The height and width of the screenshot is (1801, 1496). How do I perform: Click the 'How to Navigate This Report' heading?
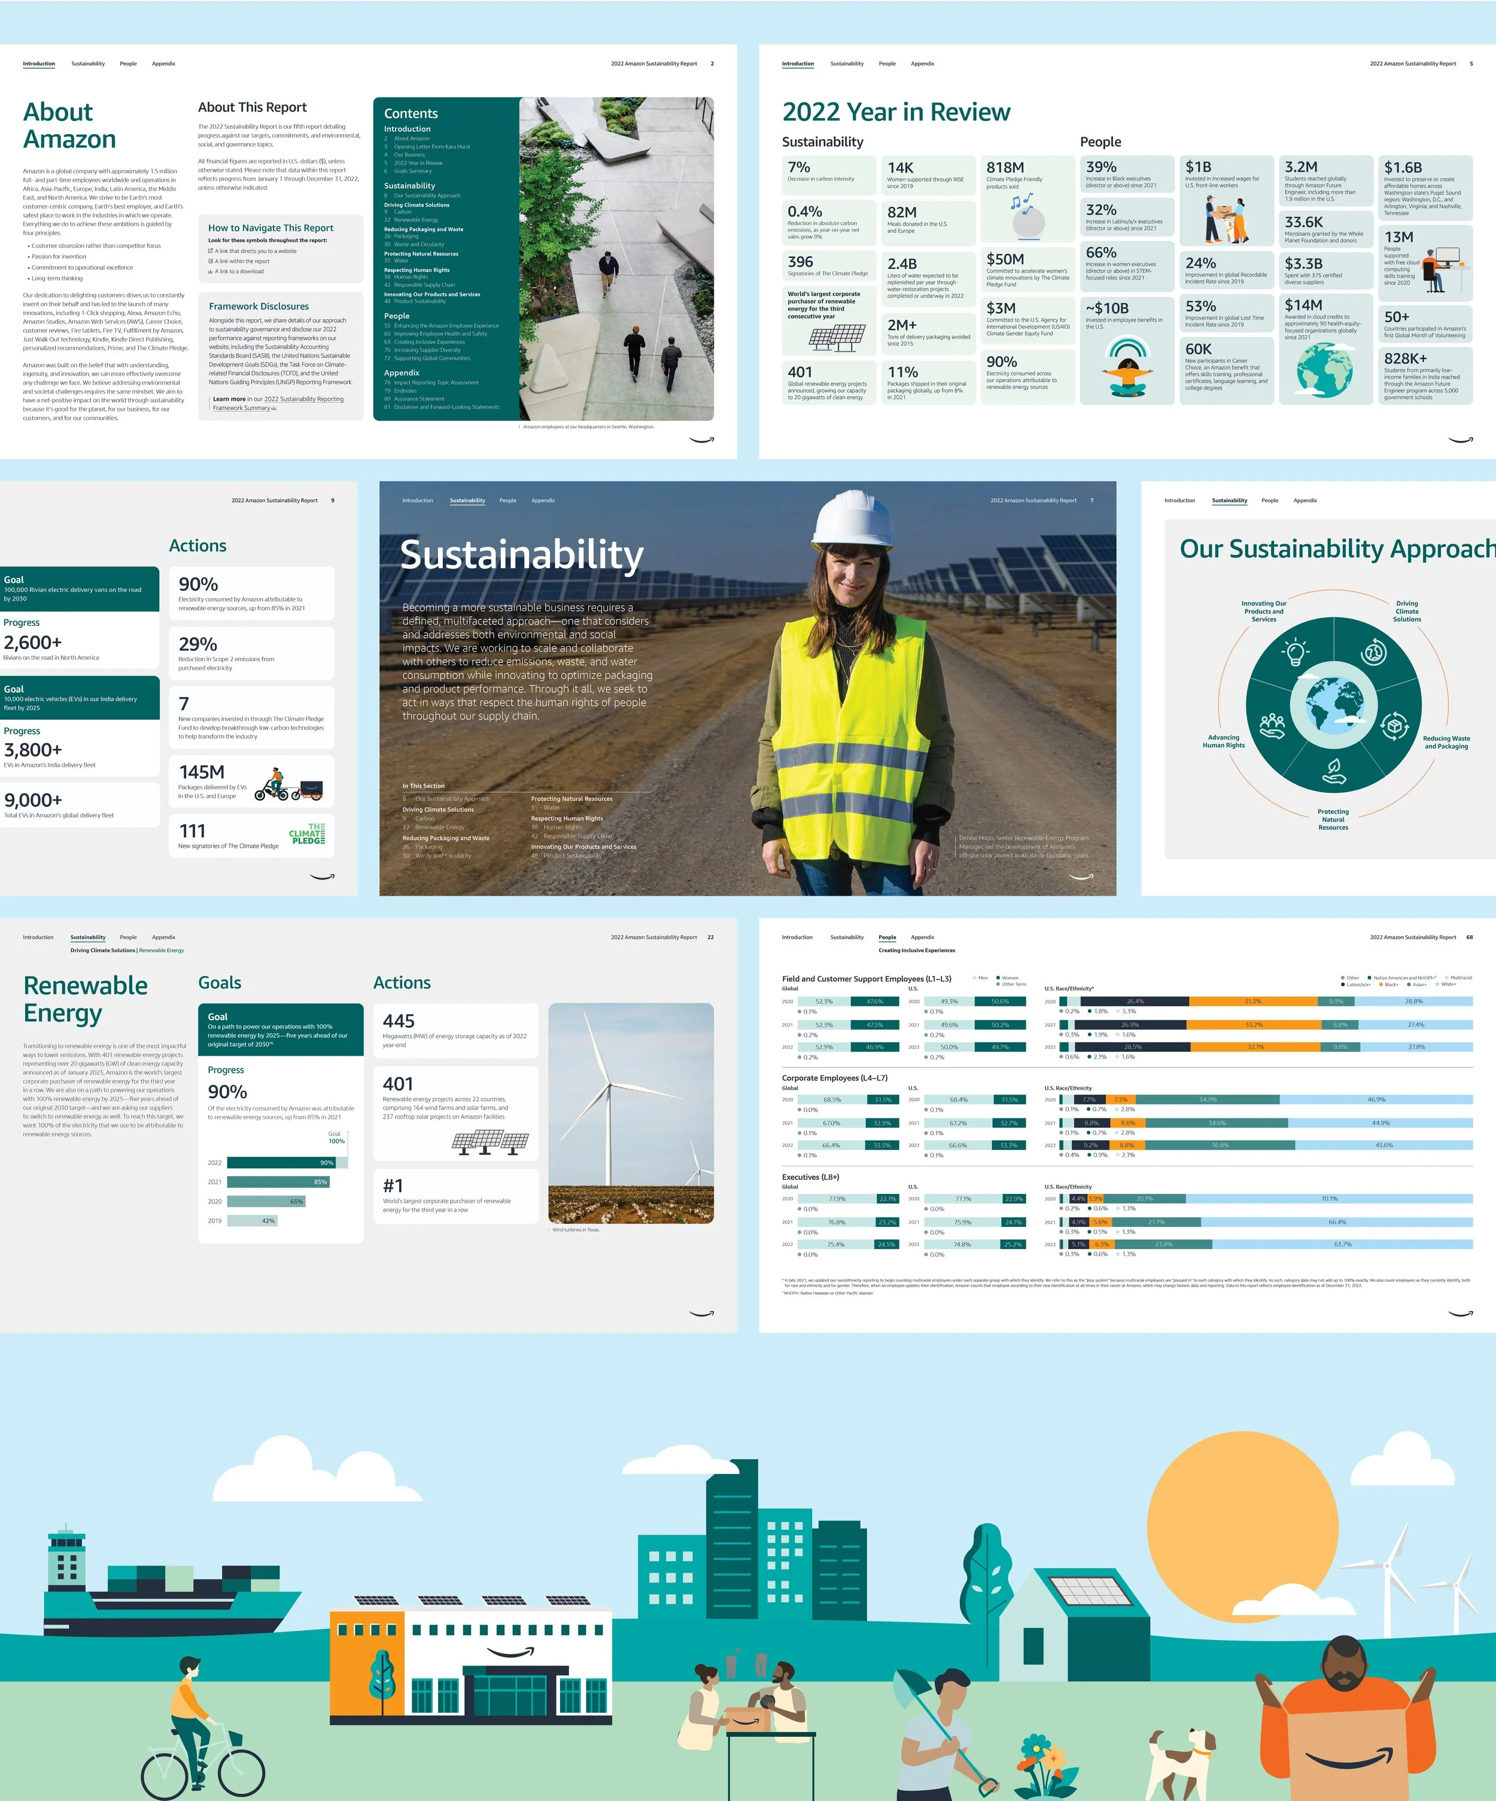[x=271, y=228]
